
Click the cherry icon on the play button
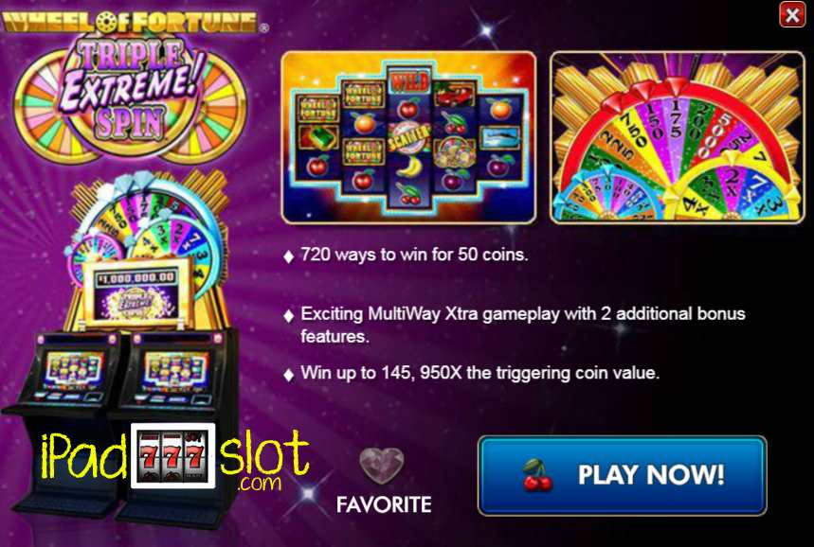point(538,475)
